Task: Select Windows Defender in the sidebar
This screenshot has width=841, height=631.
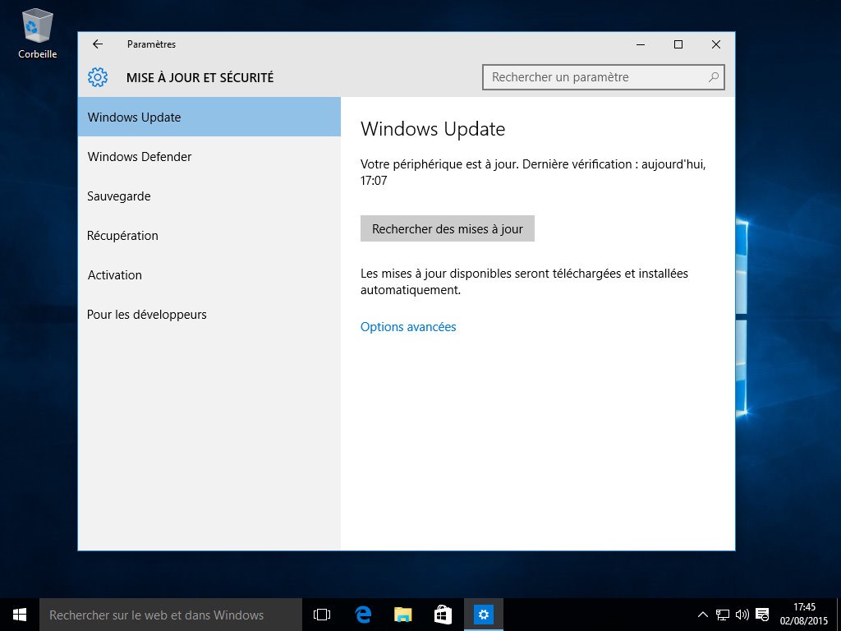Action: click(x=140, y=157)
